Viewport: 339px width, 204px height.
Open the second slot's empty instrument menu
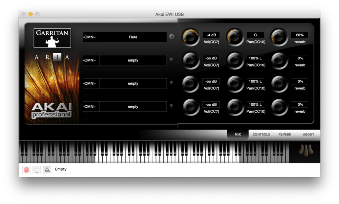click(x=133, y=60)
